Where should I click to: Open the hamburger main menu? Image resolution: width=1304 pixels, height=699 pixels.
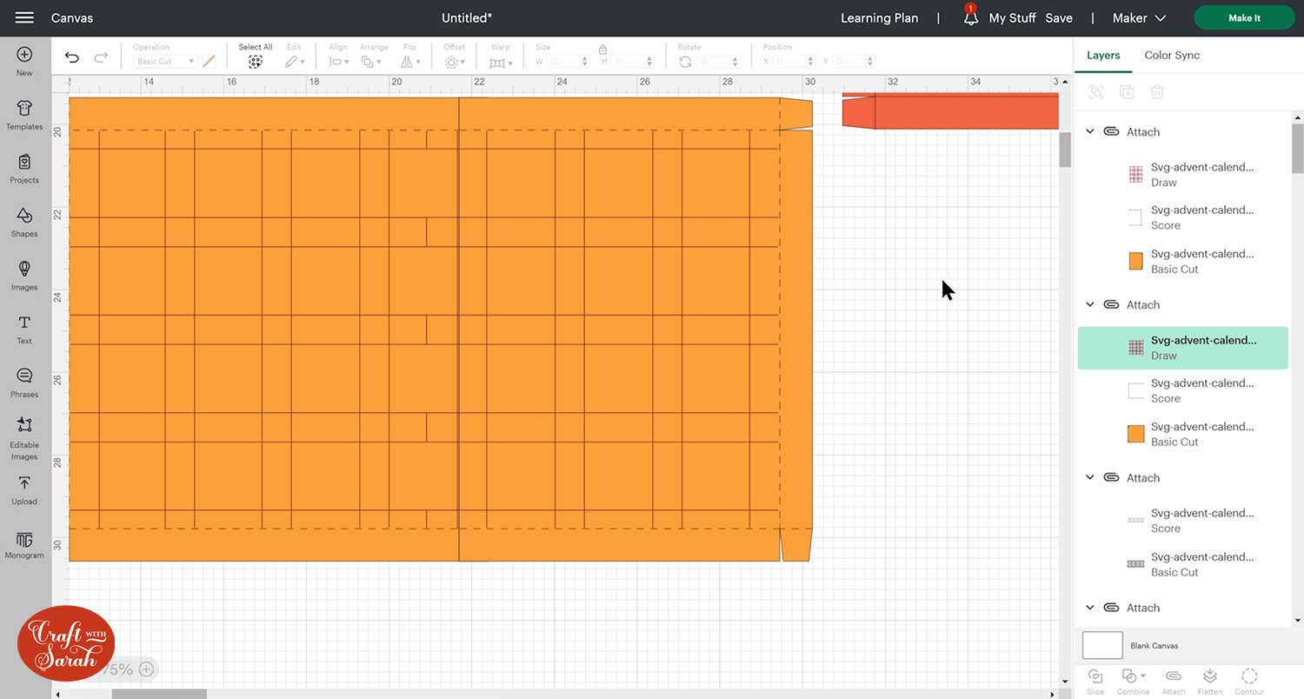24,18
